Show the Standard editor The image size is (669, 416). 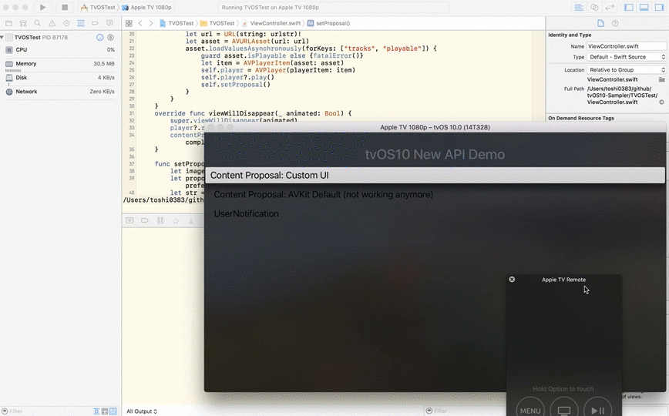click(x=579, y=7)
